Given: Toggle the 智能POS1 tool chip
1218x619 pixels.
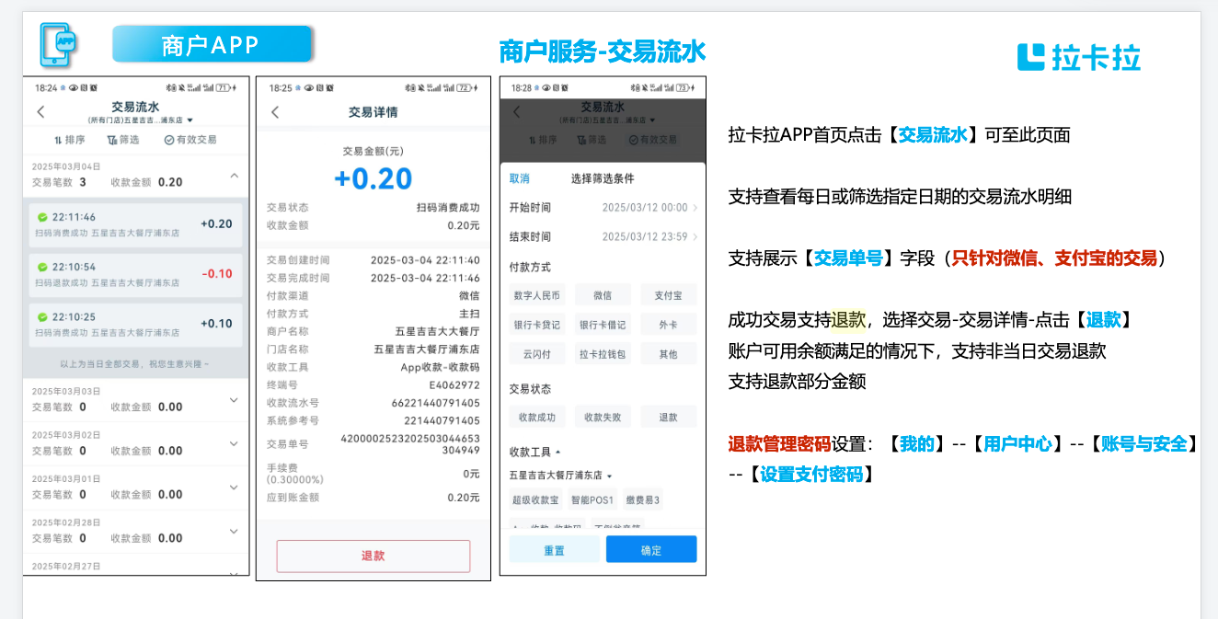Looking at the screenshot, I should click(592, 499).
